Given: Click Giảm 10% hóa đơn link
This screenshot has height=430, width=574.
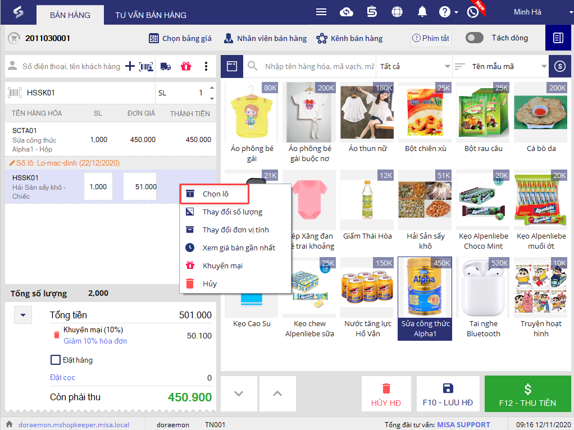Looking at the screenshot, I should pos(95,341).
